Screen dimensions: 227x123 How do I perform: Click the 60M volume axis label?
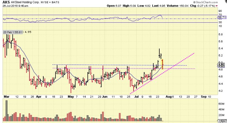(221, 104)
